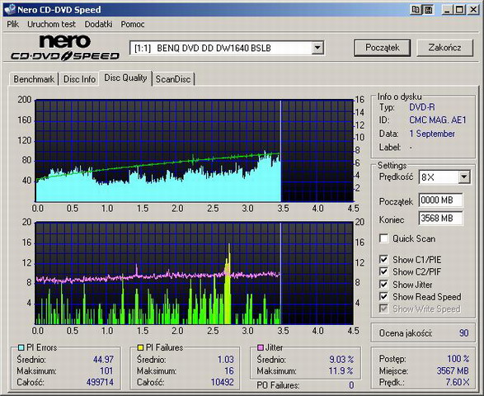The width and height of the screenshot is (484, 396).
Task: Click PI Errors Całość value 499714
Action: 100,382
